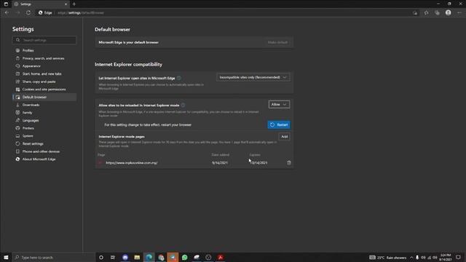Click the Downloads sidebar icon
The width and height of the screenshot is (466, 262).
17,105
